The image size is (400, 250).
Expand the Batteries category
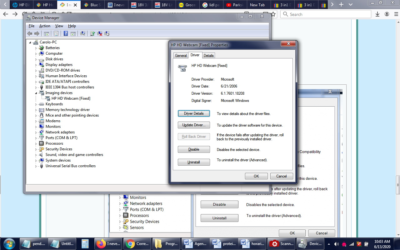(36, 48)
